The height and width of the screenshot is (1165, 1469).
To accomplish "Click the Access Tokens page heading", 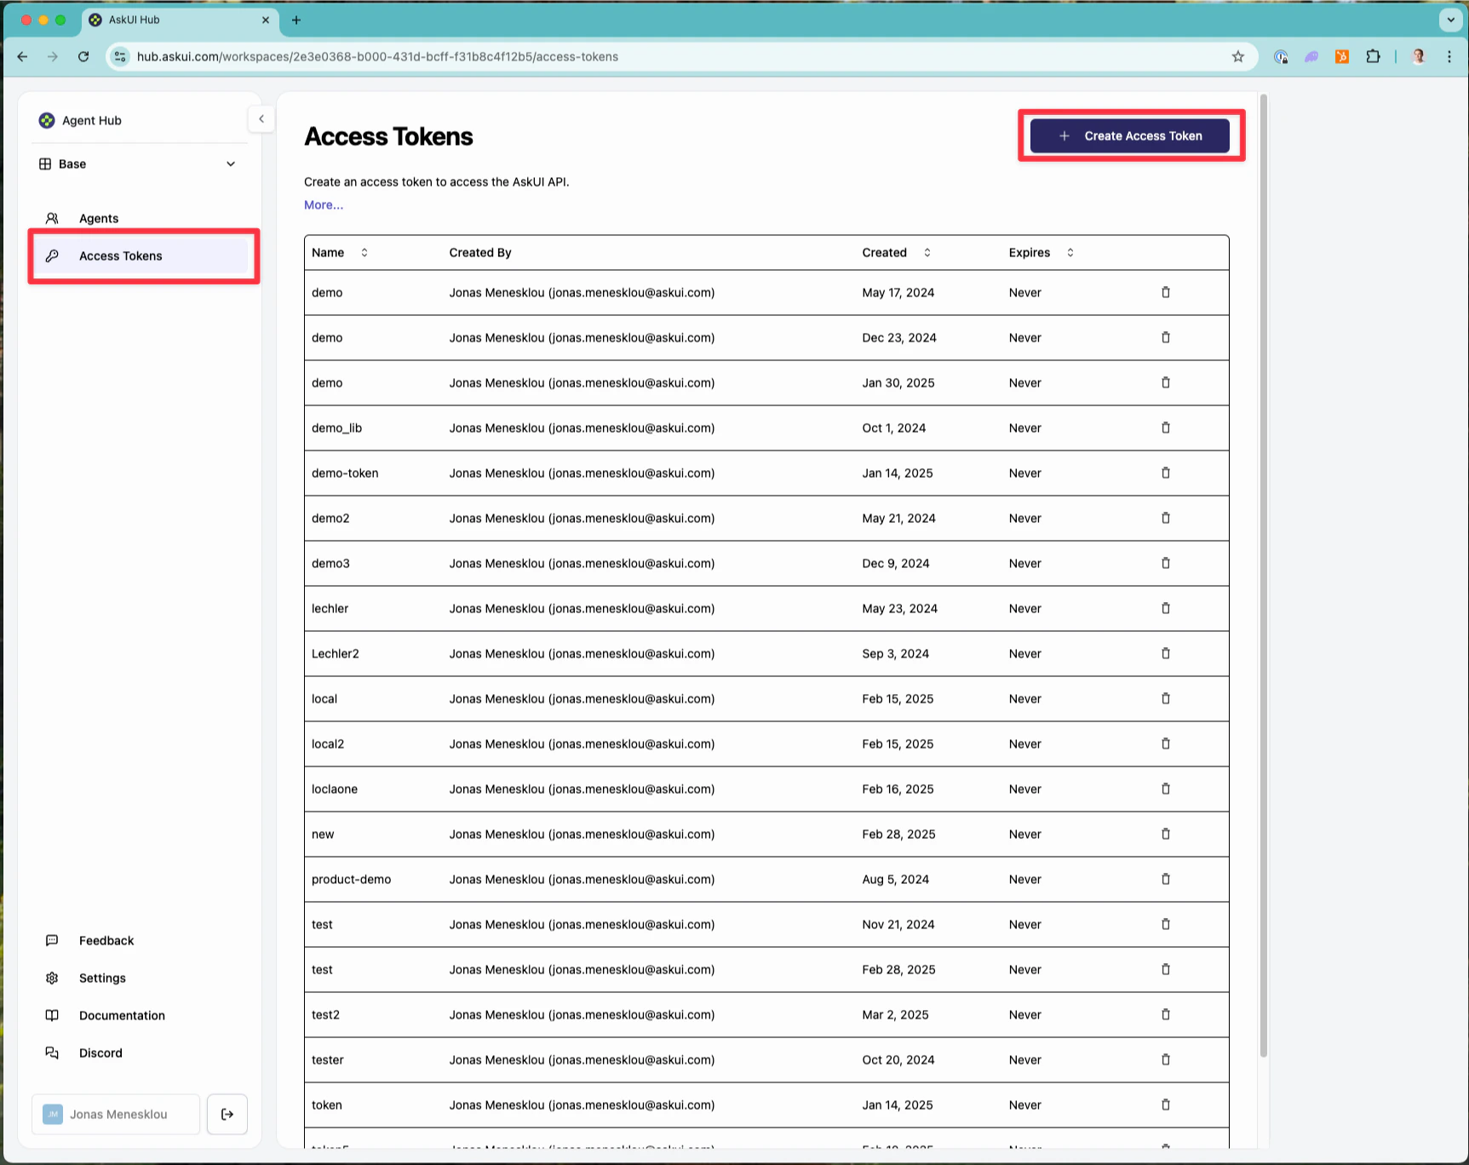I will click(x=388, y=136).
